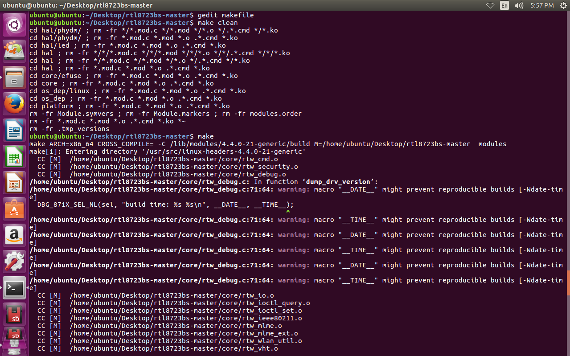Open the session power gear menu
Viewport: 570px width, 356px height.
pyautogui.click(x=562, y=5)
